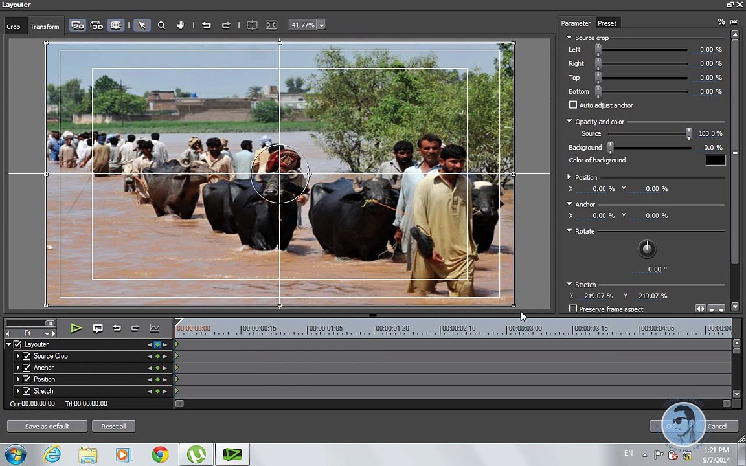Uncheck the Stretch track checkbox
The height and width of the screenshot is (466, 746).
(27, 392)
